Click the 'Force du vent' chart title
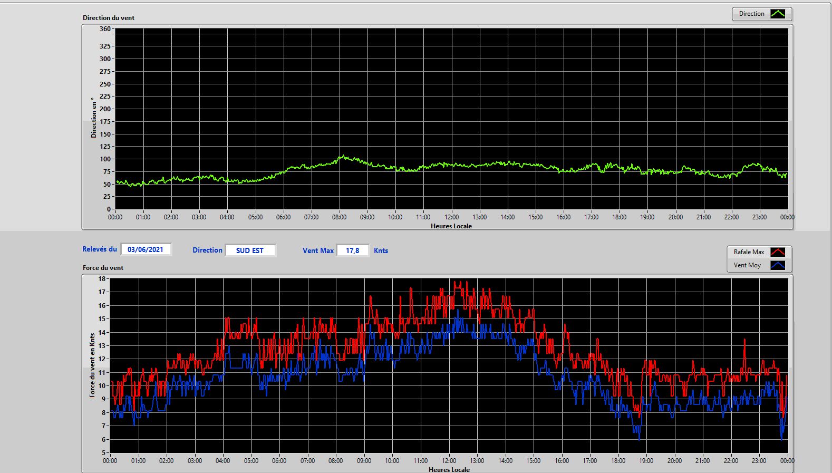Viewport: 832px width, 473px height. point(103,267)
